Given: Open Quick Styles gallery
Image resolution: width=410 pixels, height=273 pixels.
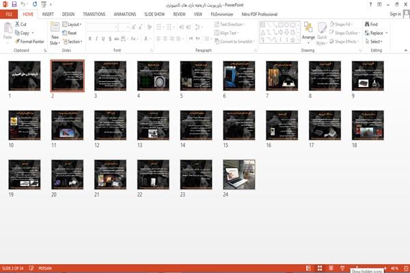Looking at the screenshot, I should (322, 34).
